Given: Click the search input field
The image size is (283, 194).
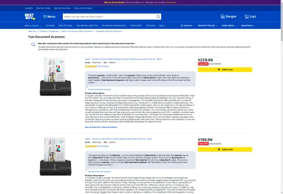Looking at the screenshot, I should pos(110,17).
